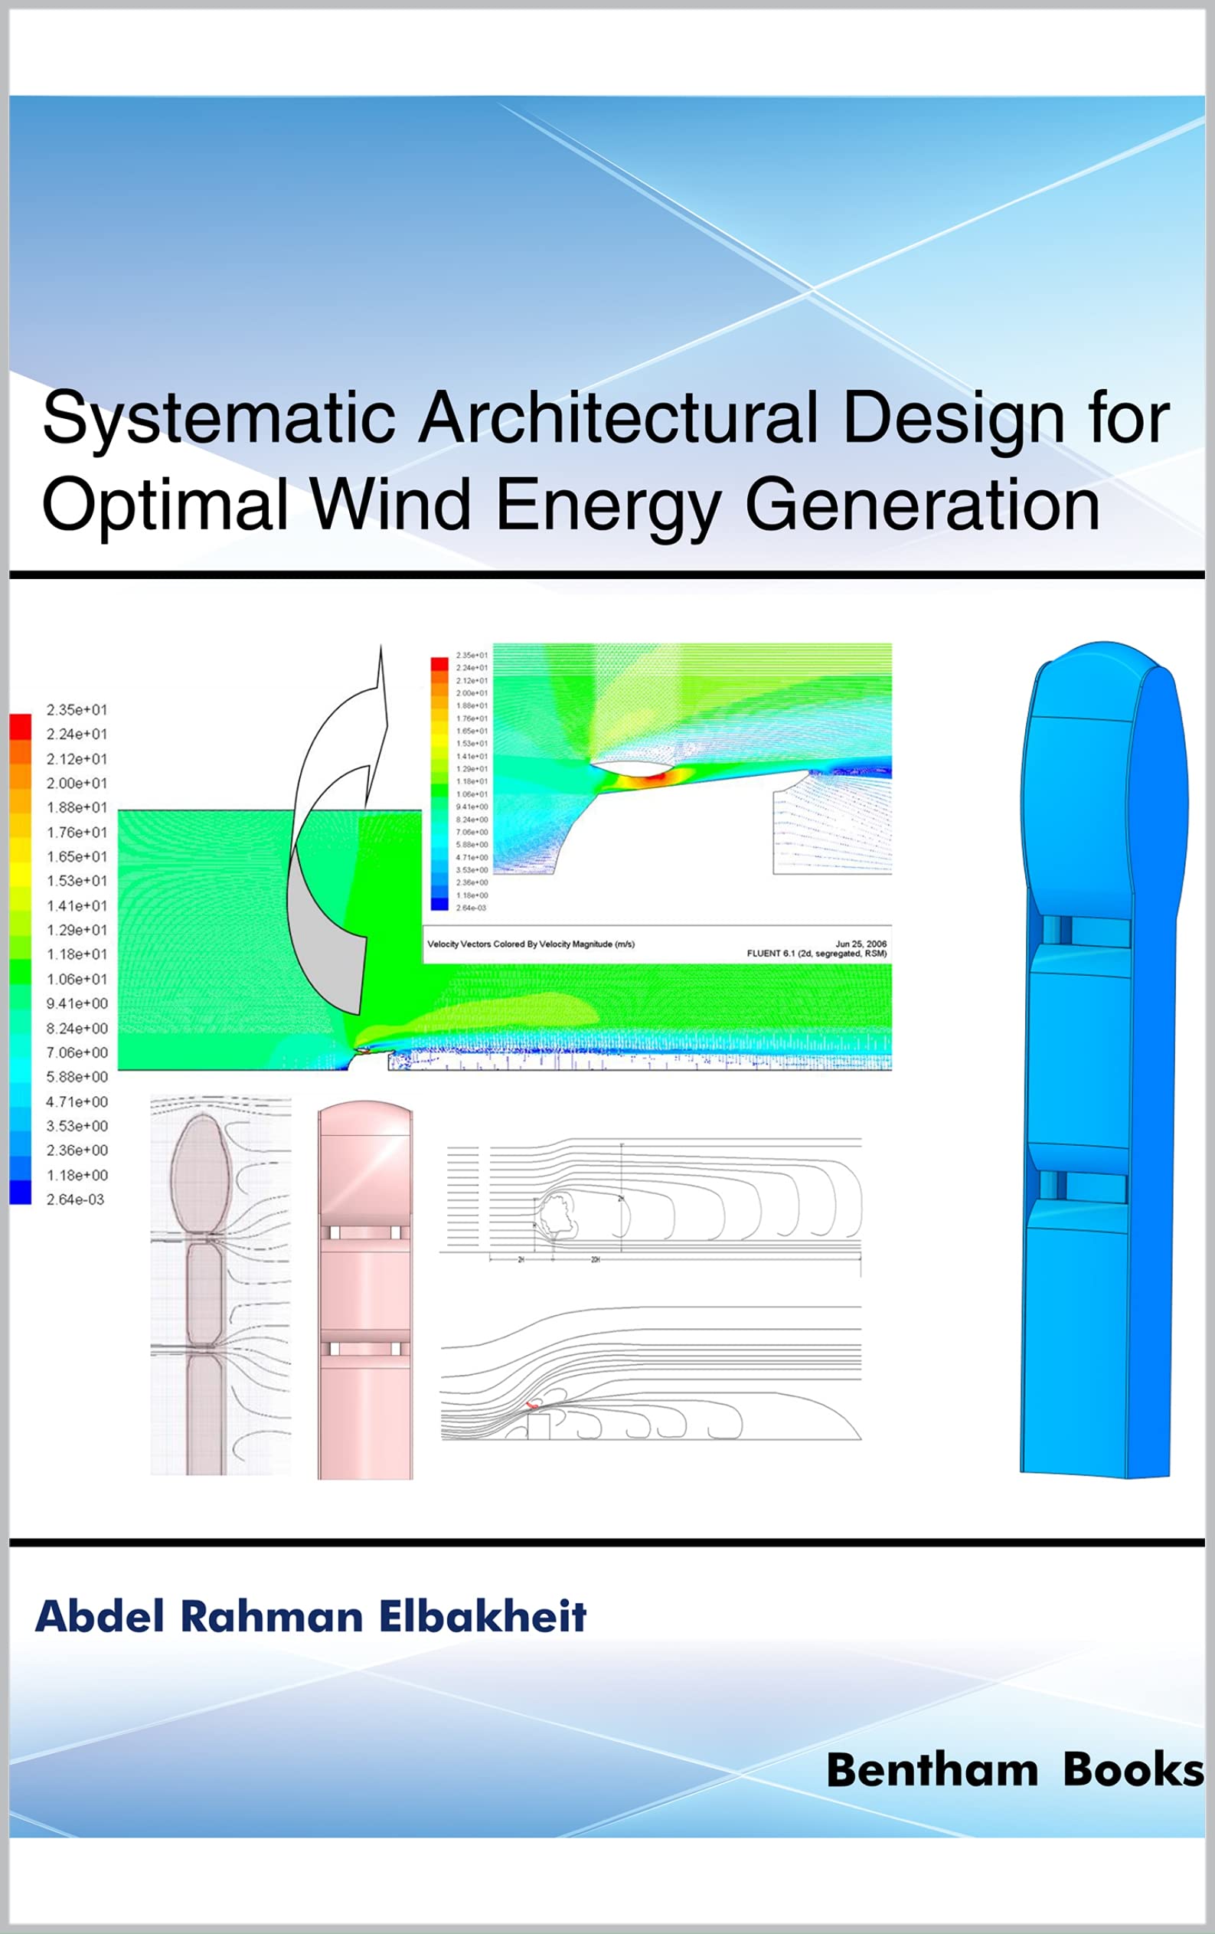The width and height of the screenshot is (1215, 1934).
Task: Click "Velocity Vectors Colored By Velocity Magnitude (m/s)" caption
Action: tap(531, 944)
